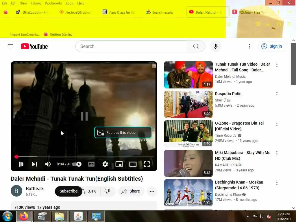Open player settings gear

coord(105,164)
